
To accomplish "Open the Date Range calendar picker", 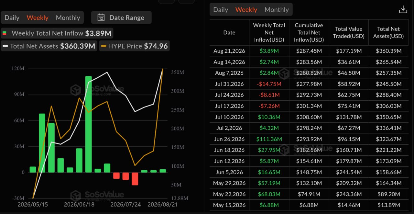I will [121, 17].
